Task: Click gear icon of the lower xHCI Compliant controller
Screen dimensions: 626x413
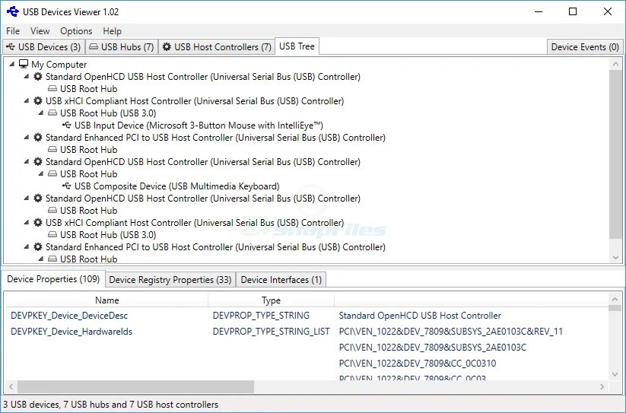Action: [38, 222]
